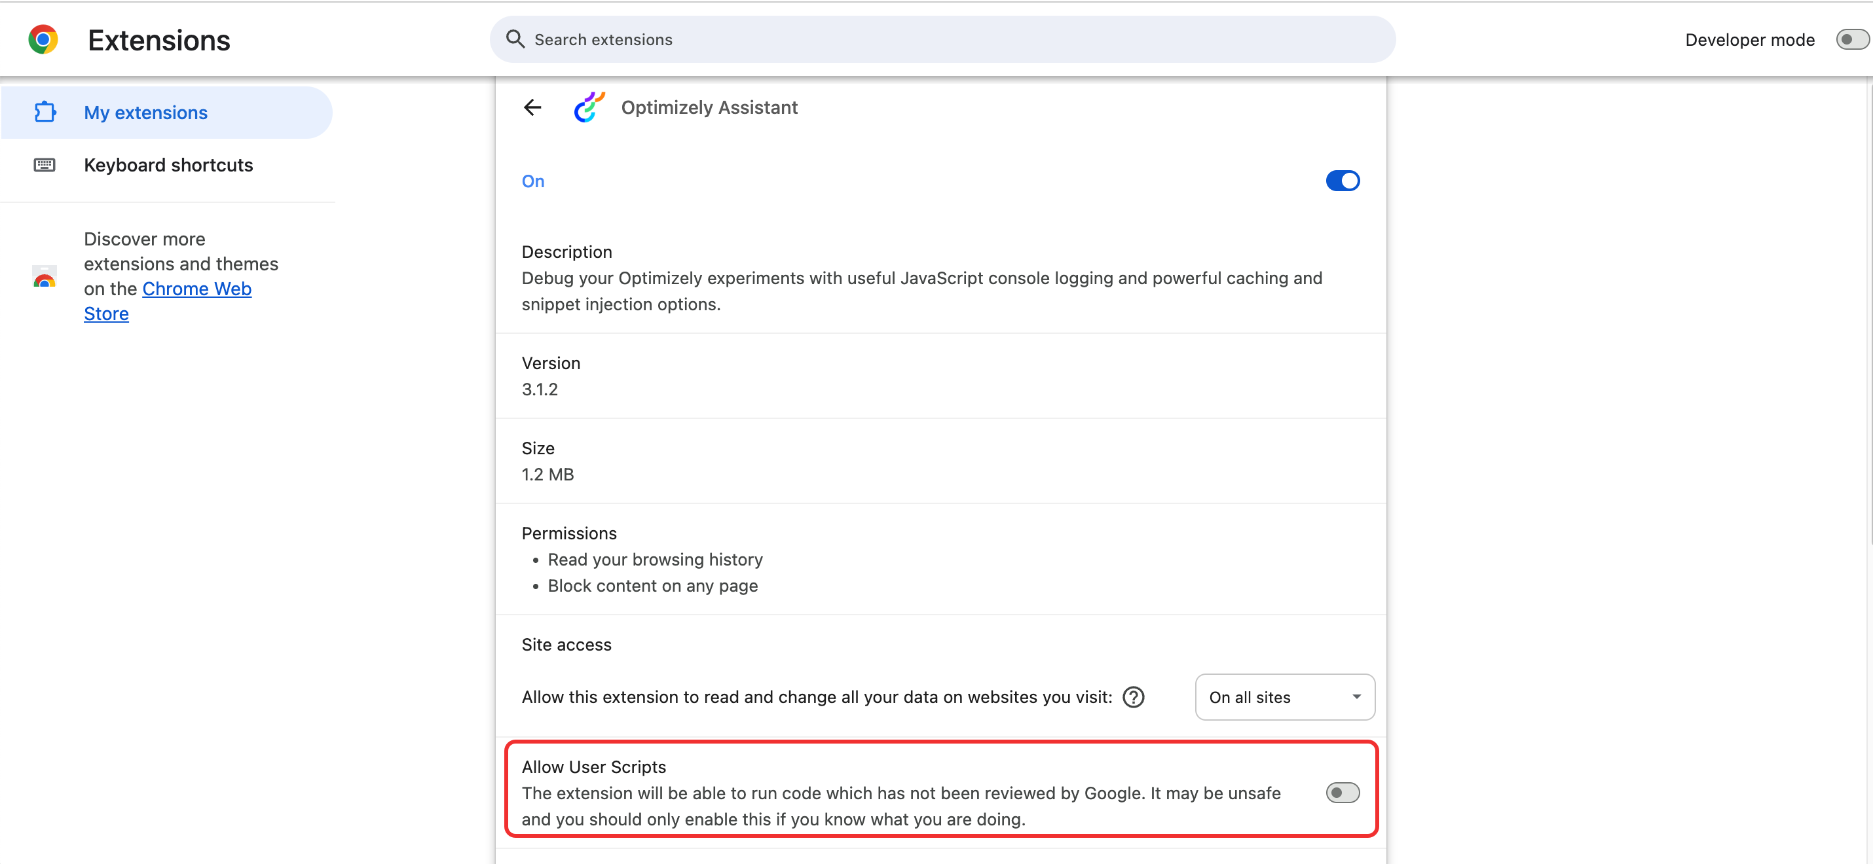
Task: Click the dropdown arrow beside On all sites
Action: pos(1356,697)
